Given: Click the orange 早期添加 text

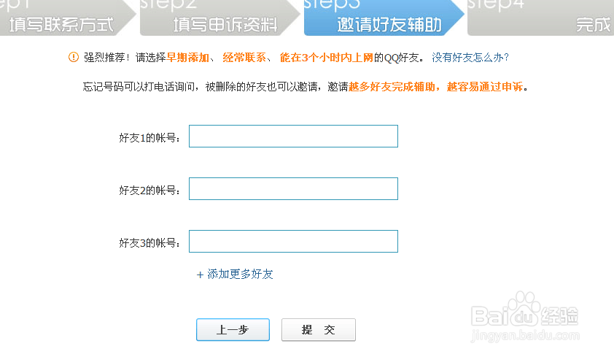Looking at the screenshot, I should (x=187, y=57).
